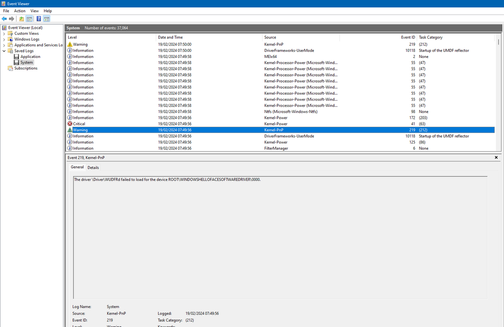Click the Saved Logs folder icon
Image resolution: width=504 pixels, height=327 pixels.
pyautogui.click(x=10, y=51)
